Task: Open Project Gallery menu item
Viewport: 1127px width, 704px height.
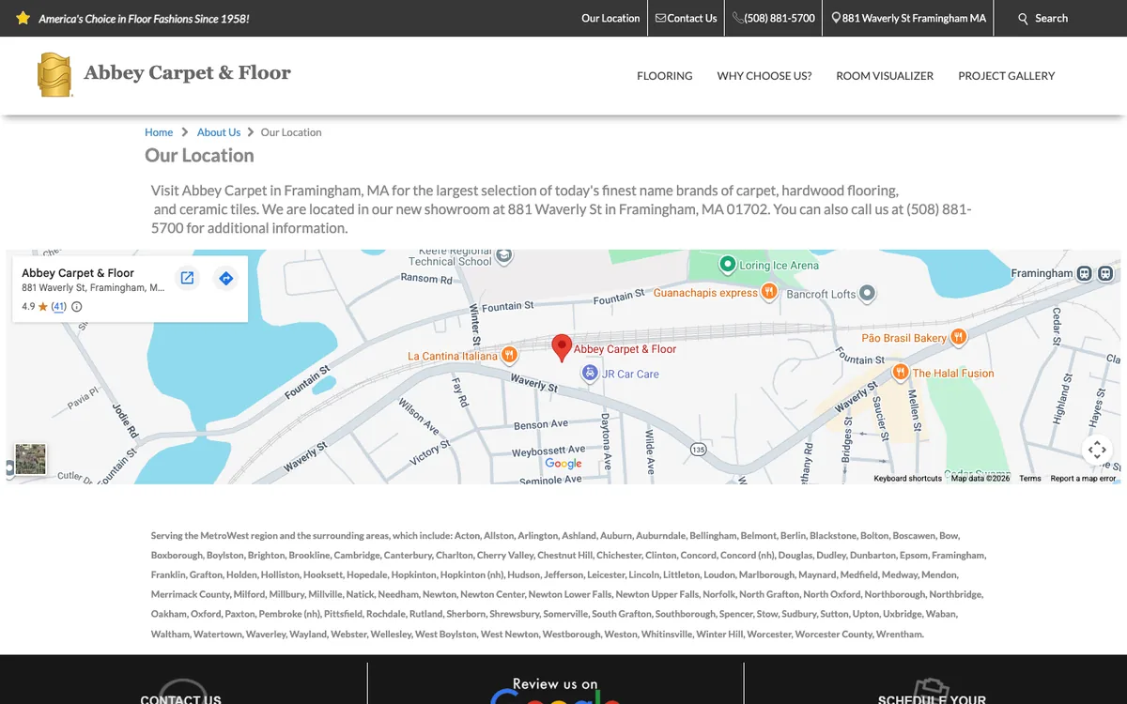Action: 1007,76
